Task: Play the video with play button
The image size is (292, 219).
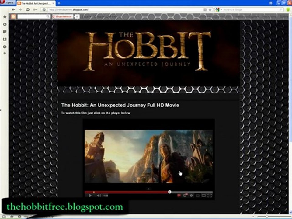Action: tap(90, 196)
